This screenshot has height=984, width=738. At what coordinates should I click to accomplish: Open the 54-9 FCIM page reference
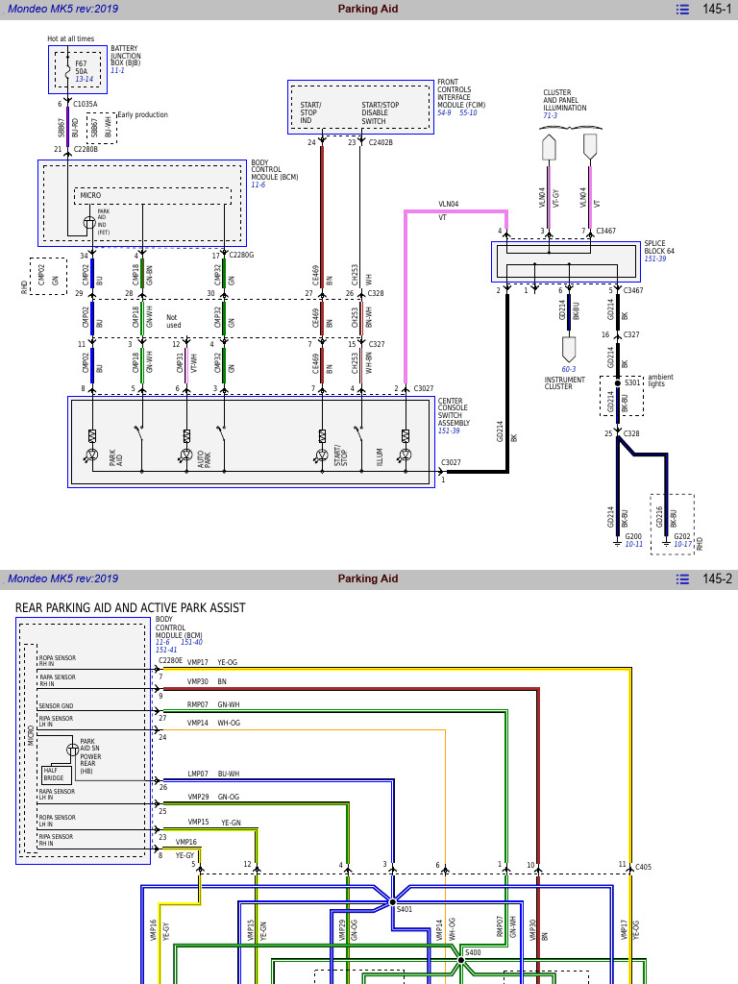[444, 113]
